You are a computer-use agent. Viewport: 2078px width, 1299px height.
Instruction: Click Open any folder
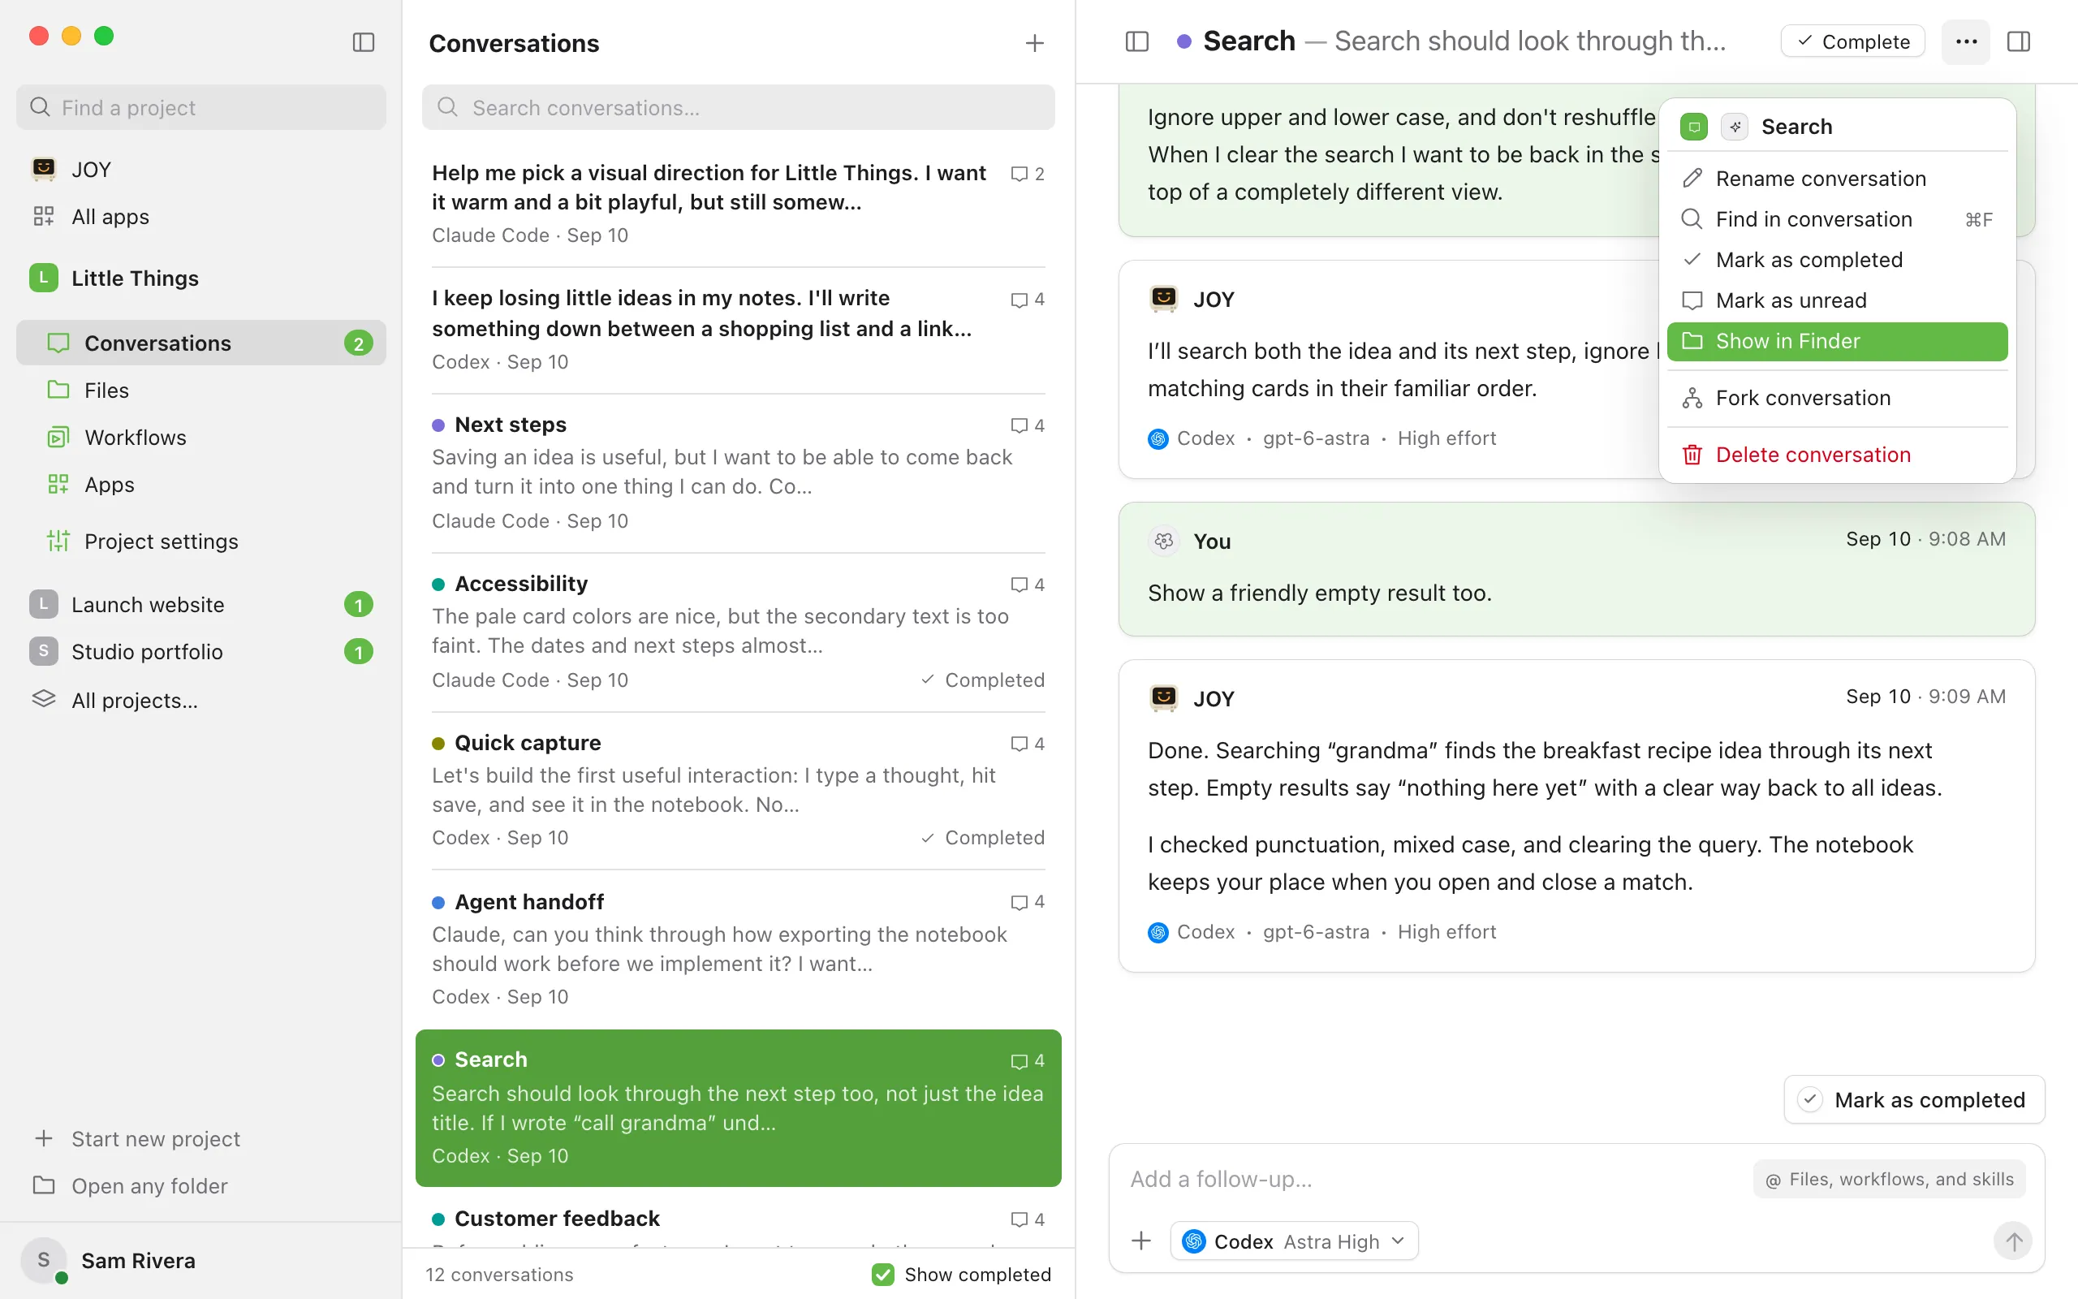point(201,1185)
